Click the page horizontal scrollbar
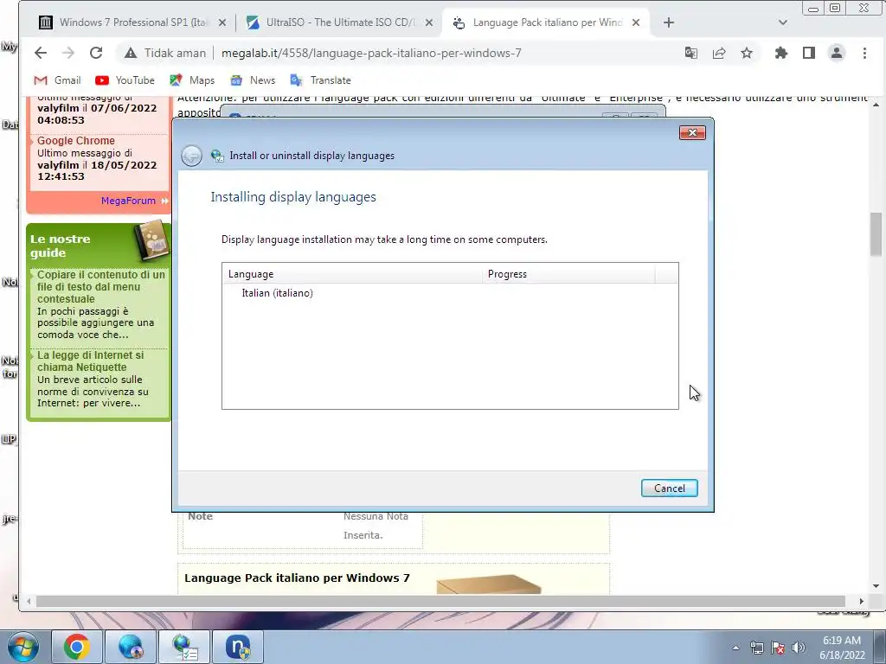 tap(440, 602)
